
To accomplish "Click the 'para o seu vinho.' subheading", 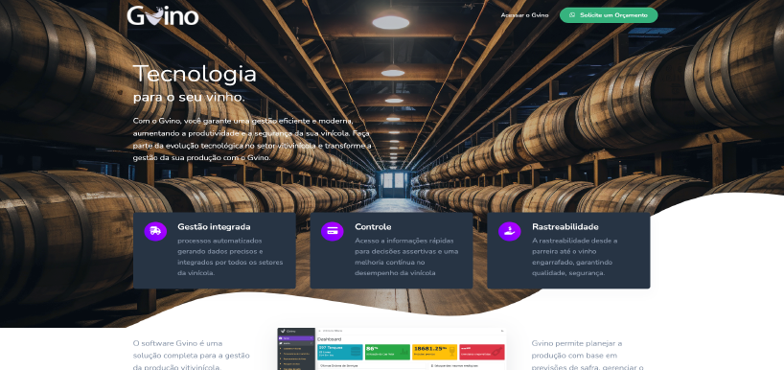I will [189, 98].
